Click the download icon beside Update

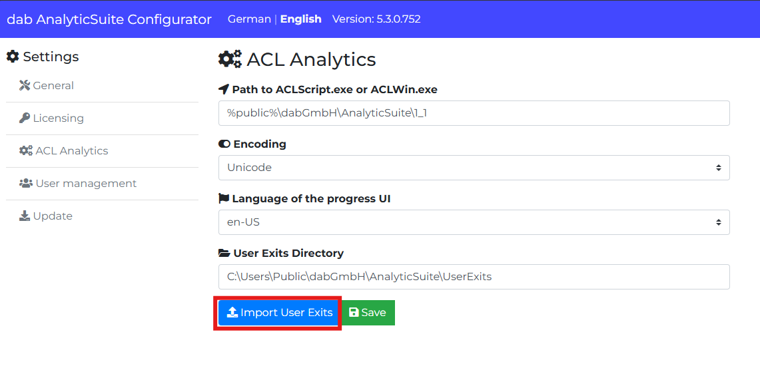click(x=25, y=216)
